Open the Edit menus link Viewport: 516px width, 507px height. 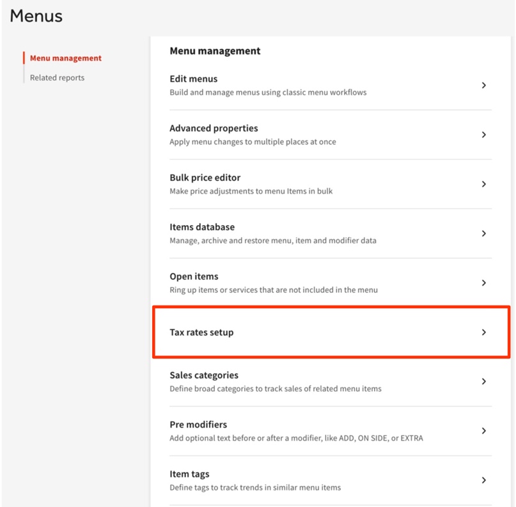click(x=193, y=79)
